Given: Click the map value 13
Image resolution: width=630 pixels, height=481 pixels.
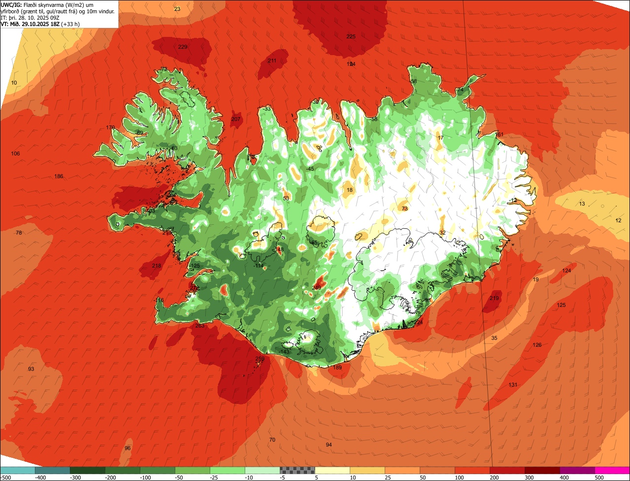Looking at the screenshot, I should click(582, 204).
